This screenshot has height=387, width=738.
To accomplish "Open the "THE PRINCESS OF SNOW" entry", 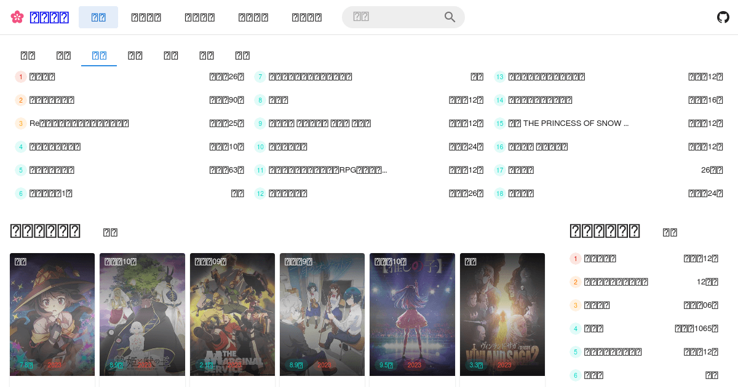I will coord(568,123).
